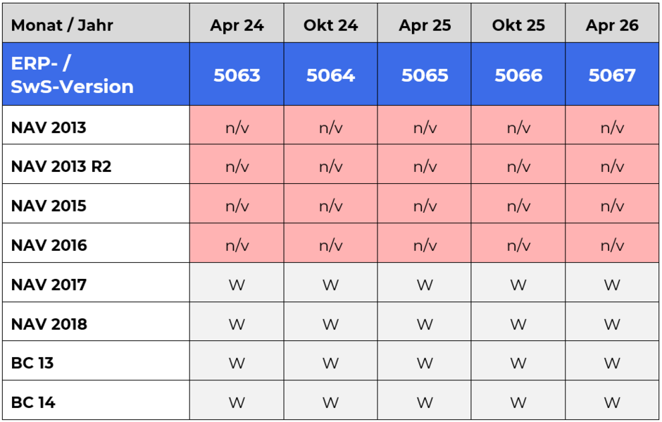Click version 5066 cell

[518, 75]
